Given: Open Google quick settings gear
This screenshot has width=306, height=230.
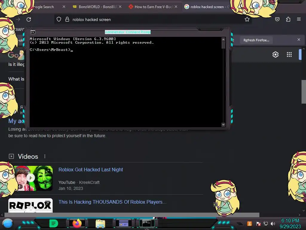Looking at the screenshot, I should (x=275, y=55).
